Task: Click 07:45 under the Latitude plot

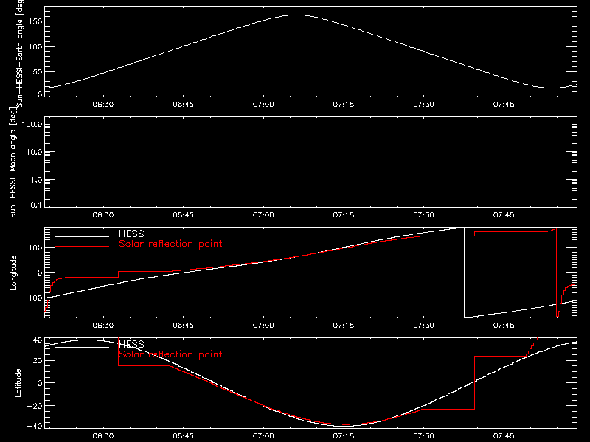Action: [504, 436]
